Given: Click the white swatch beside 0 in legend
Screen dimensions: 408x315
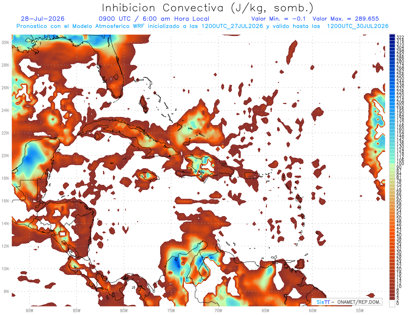Looking at the screenshot, I should pos(392,303).
